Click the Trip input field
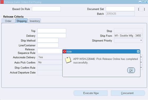 [x=52, y=31]
